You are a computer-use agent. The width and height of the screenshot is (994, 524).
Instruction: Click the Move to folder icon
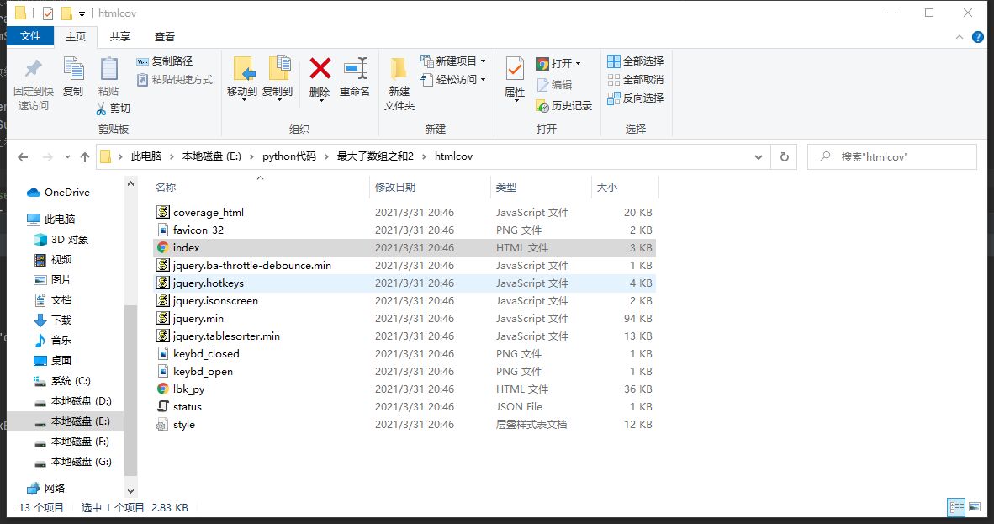pos(243,68)
